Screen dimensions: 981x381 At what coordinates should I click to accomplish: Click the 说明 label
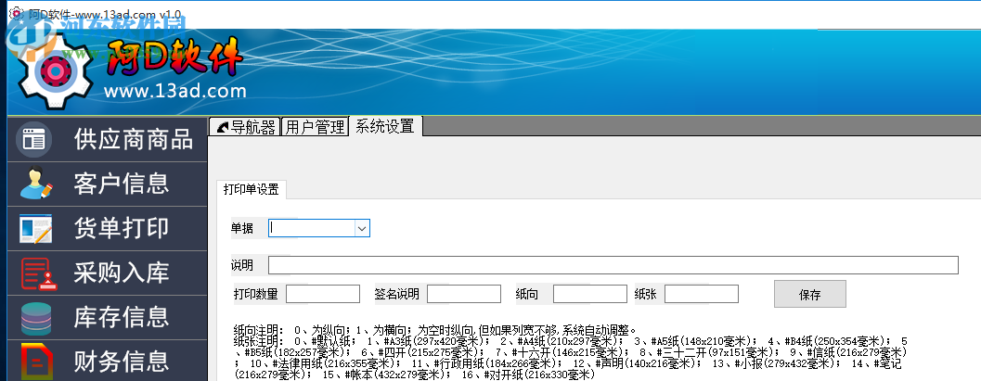242,265
